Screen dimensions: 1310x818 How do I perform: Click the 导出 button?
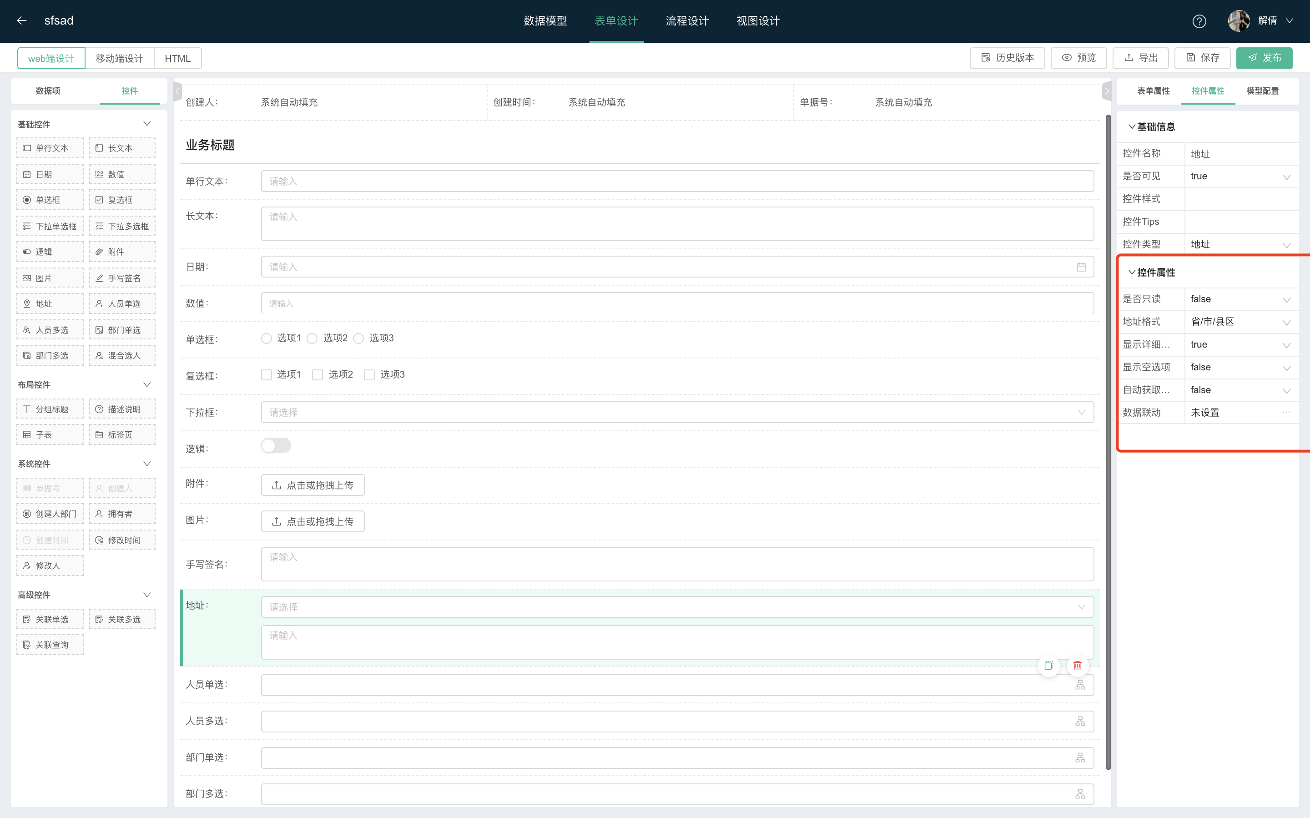coord(1141,58)
